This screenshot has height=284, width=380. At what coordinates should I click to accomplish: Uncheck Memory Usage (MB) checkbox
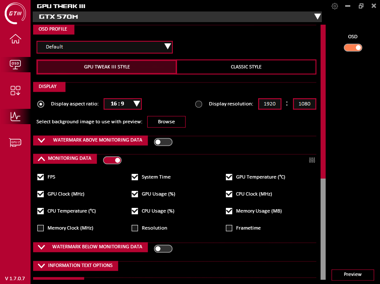pyautogui.click(x=229, y=211)
